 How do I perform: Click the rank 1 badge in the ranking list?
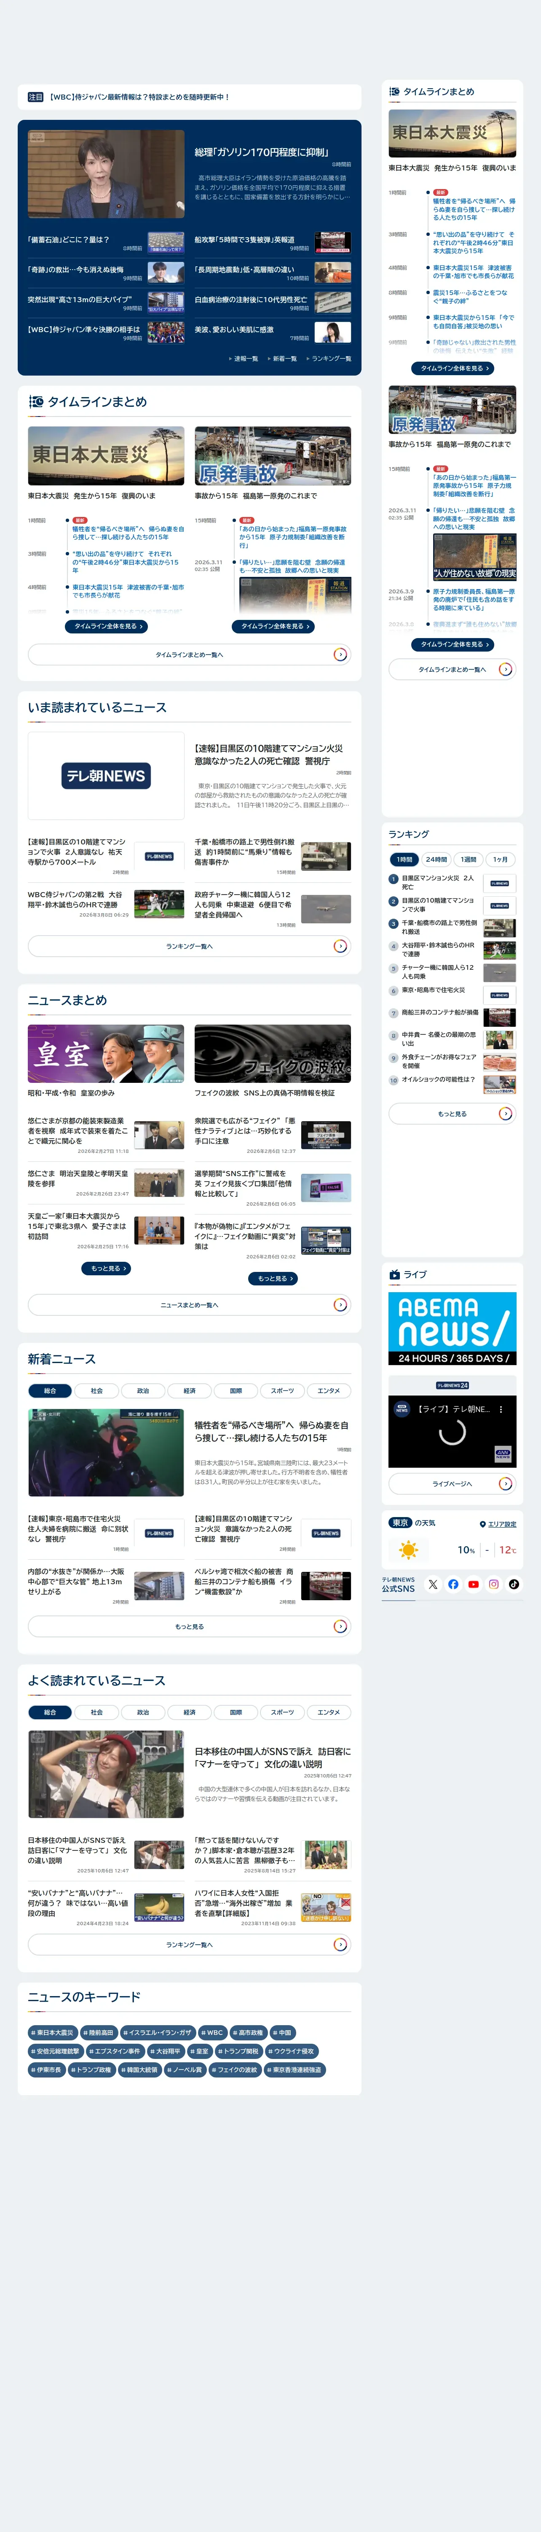pyautogui.click(x=394, y=879)
